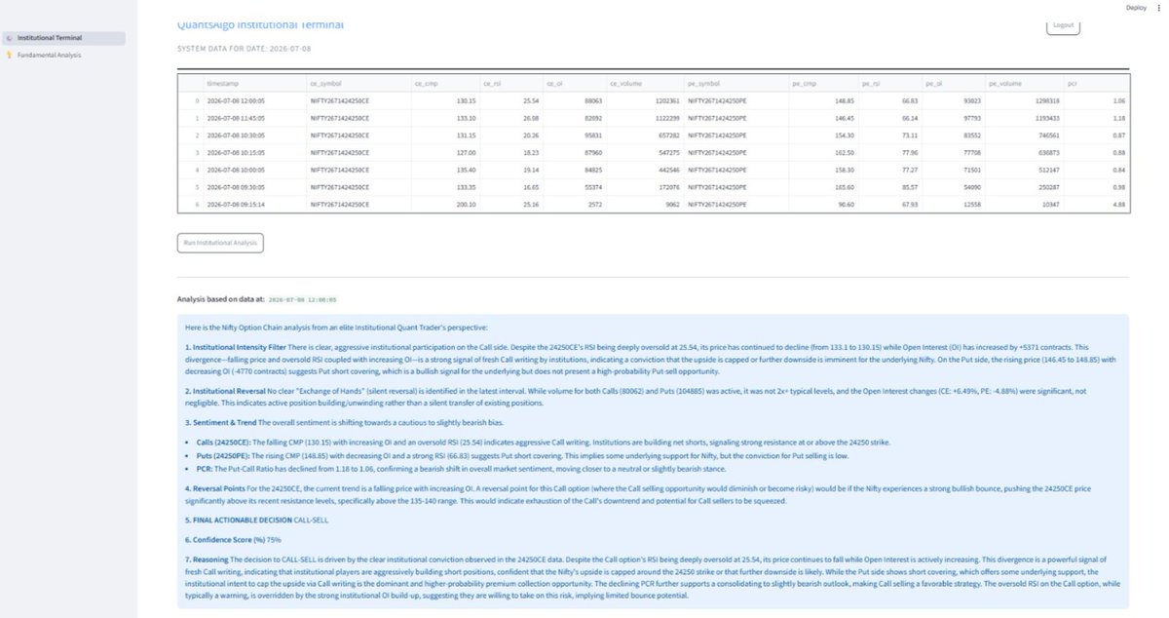The image size is (1169, 618).
Task: Run Institutional Analysis
Action: tap(220, 242)
